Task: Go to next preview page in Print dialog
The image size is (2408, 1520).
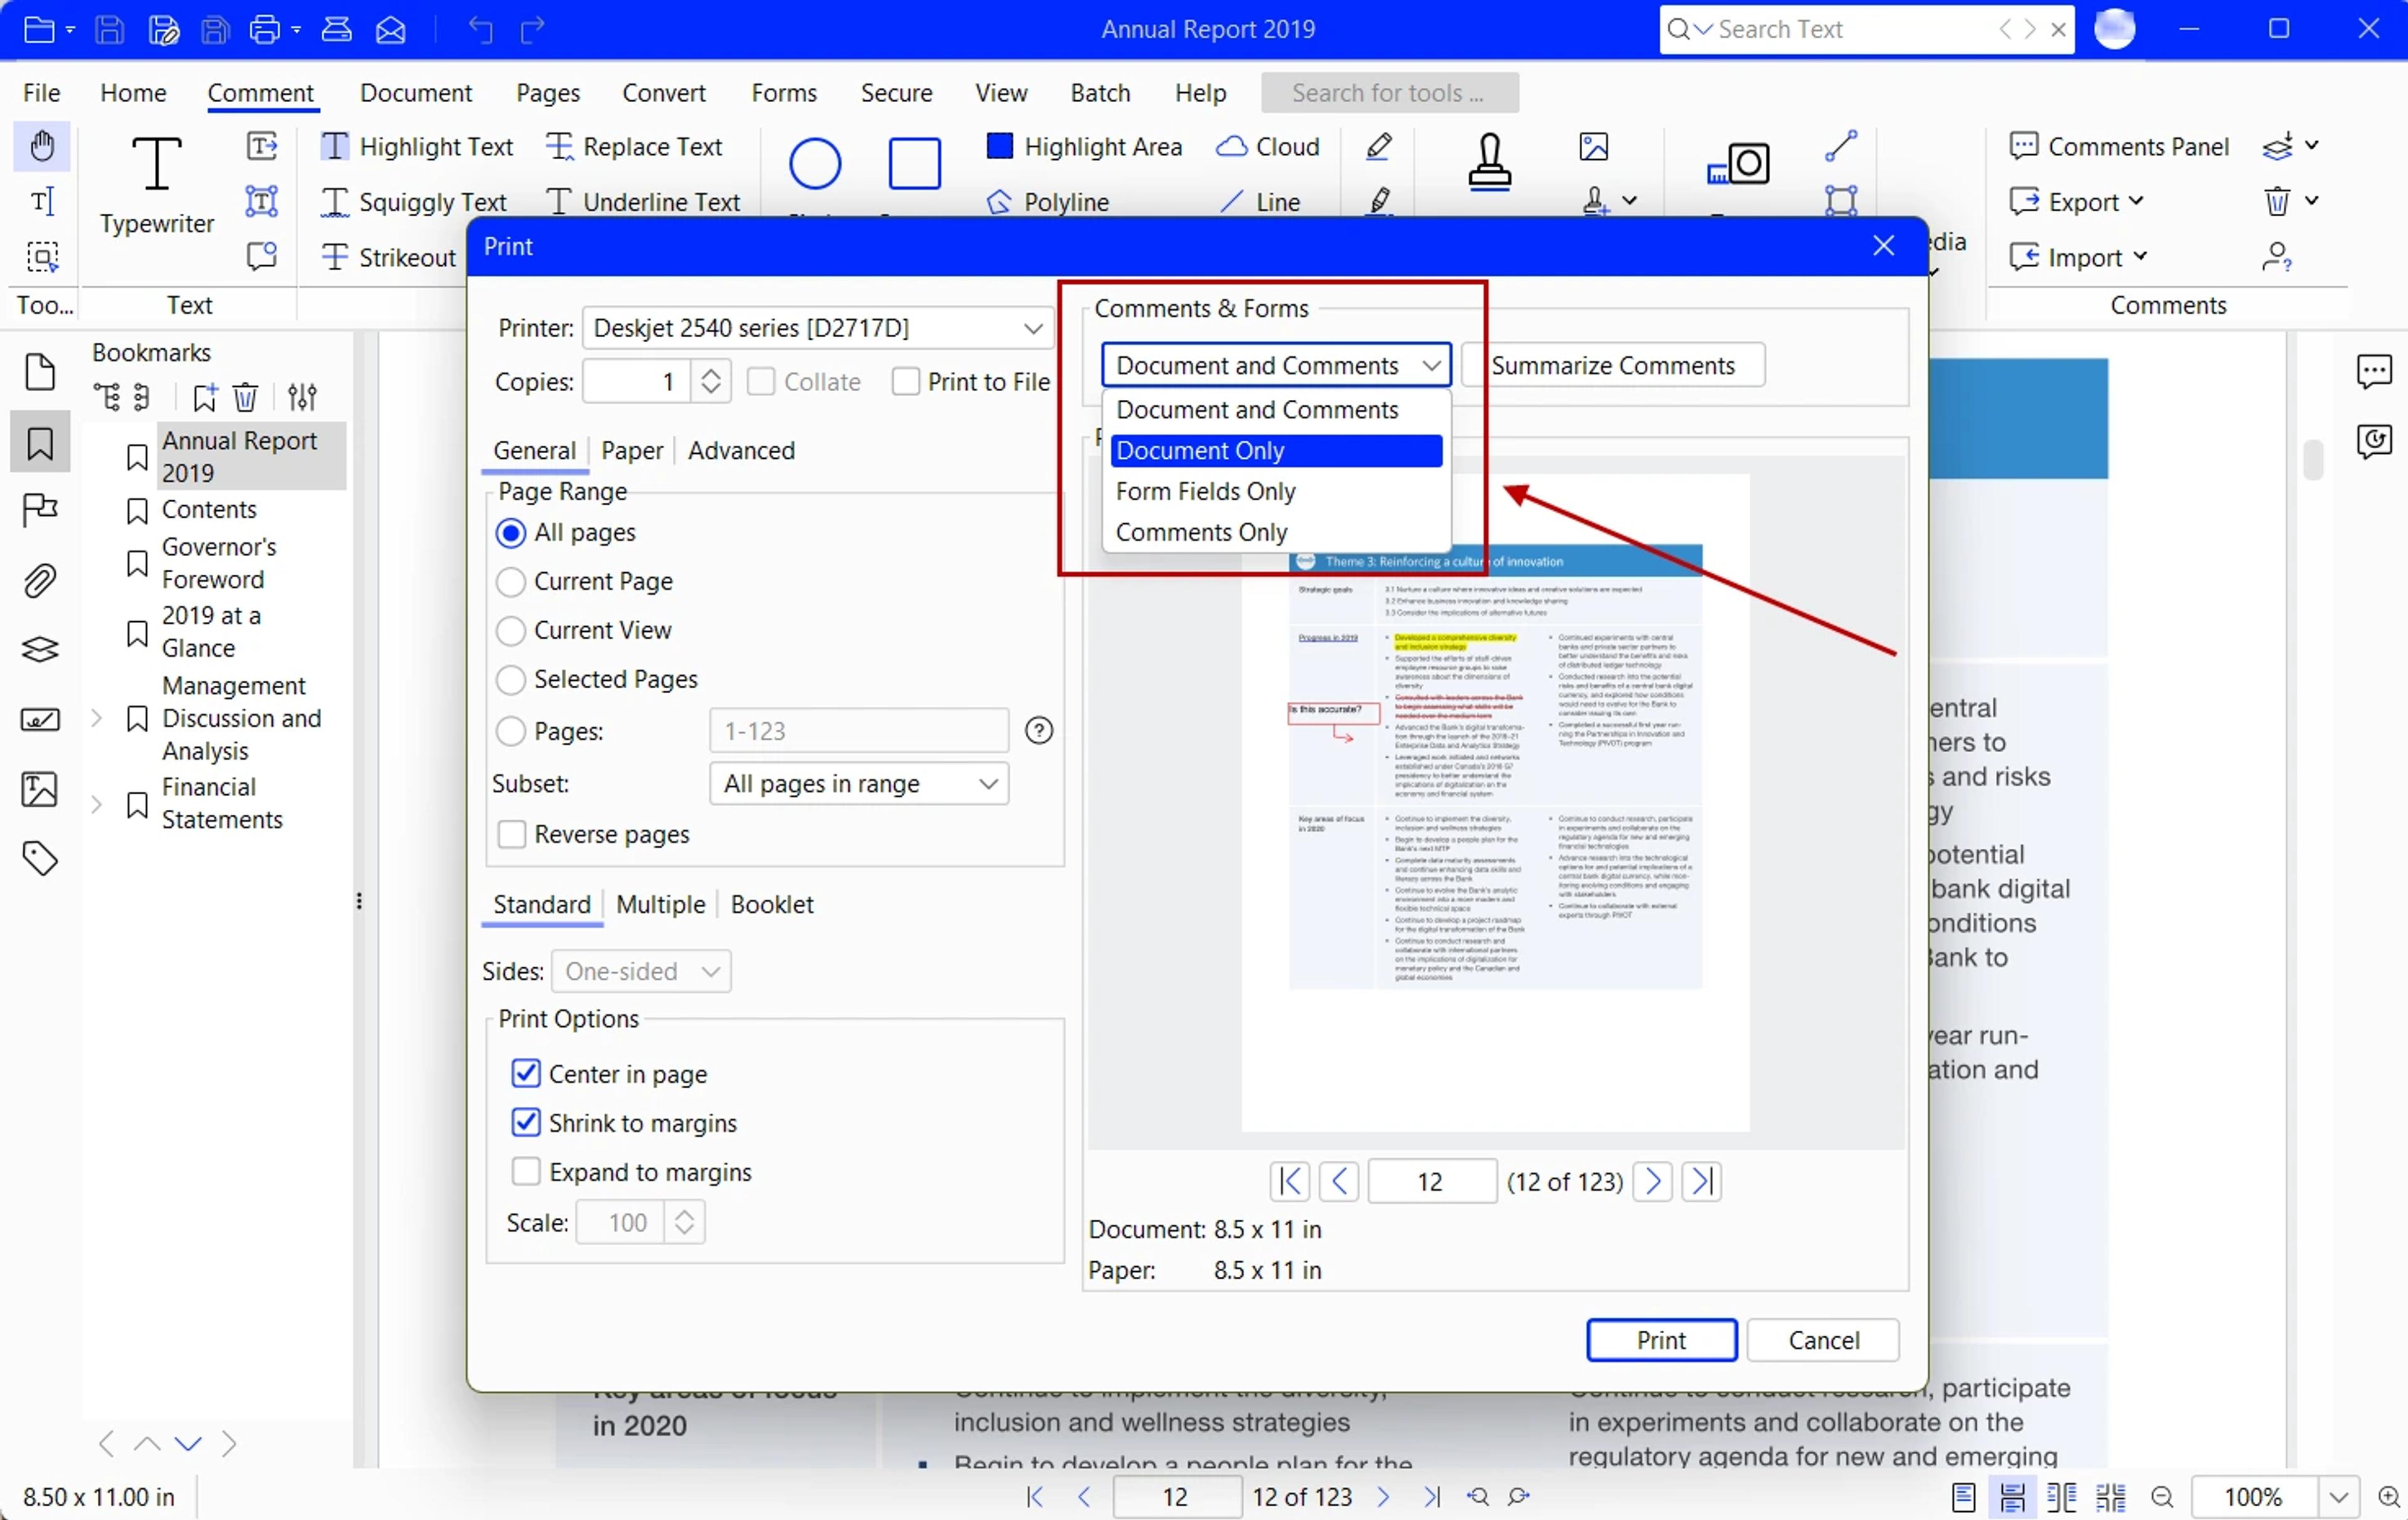Action: coord(1652,1182)
